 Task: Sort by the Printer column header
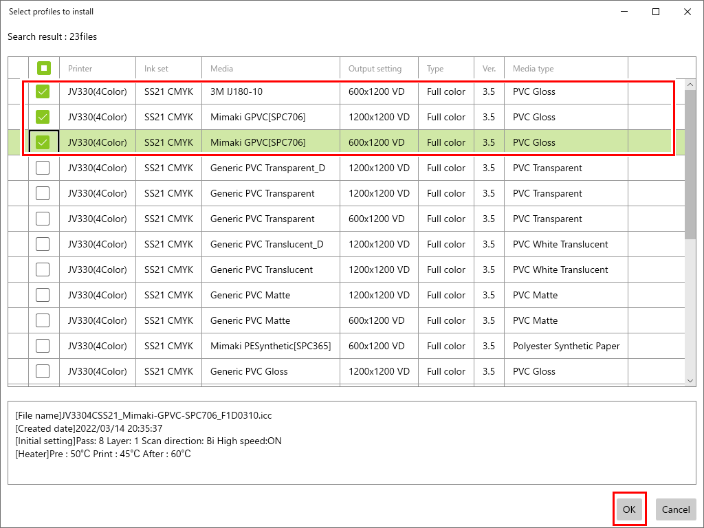tap(96, 68)
